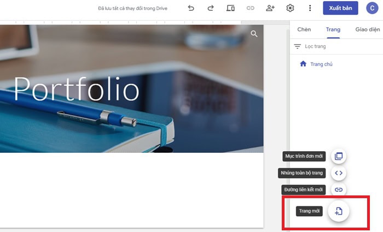This screenshot has width=383, height=232.
Task: Select the Trang tab
Action: coord(333,29)
